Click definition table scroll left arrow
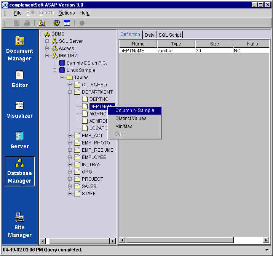 pyautogui.click(x=122, y=240)
